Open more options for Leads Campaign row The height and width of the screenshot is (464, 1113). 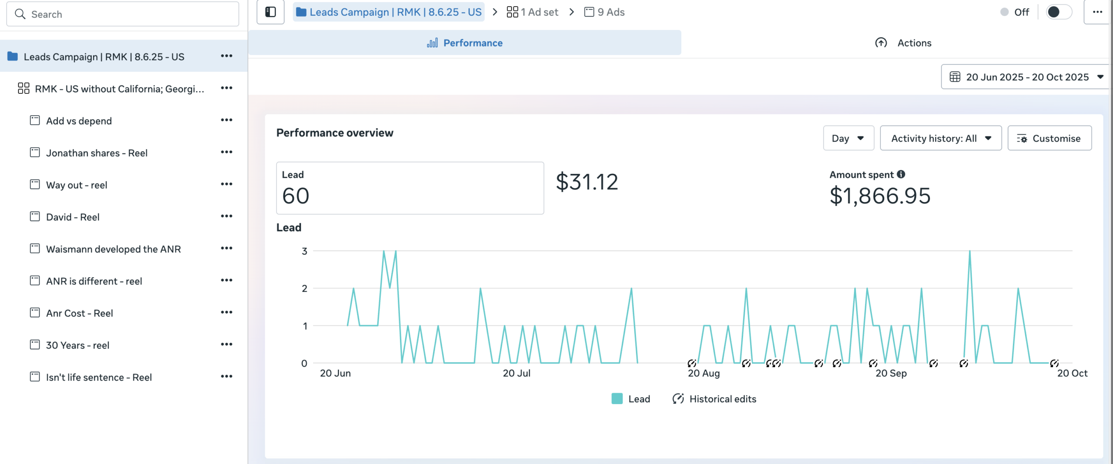[227, 56]
